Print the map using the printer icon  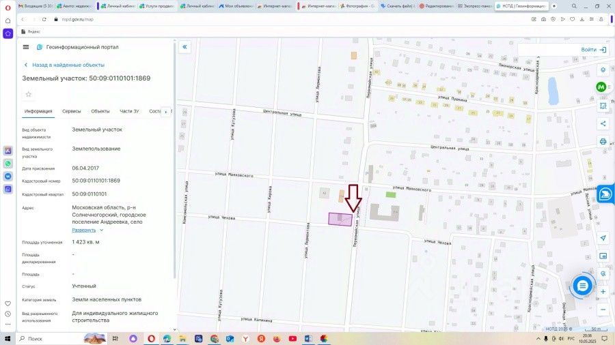(603, 141)
